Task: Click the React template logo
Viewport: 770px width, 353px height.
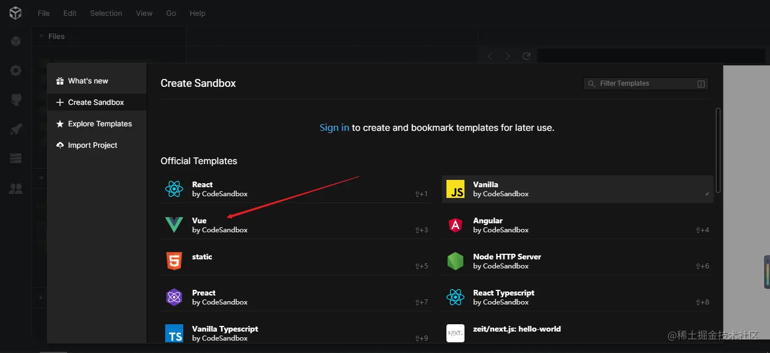Action: coord(174,189)
